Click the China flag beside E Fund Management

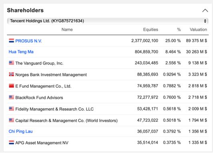coord(11,86)
